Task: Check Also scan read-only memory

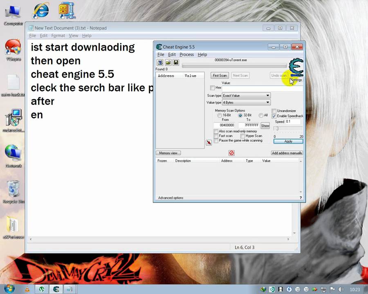Action: 216,131
